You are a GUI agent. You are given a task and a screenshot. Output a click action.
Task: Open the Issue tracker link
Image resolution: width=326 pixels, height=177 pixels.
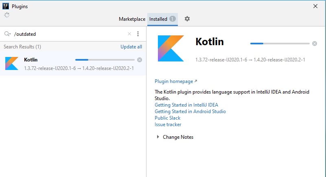[x=168, y=125]
